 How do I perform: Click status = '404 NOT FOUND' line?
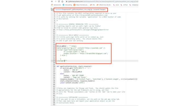point(74,75)
